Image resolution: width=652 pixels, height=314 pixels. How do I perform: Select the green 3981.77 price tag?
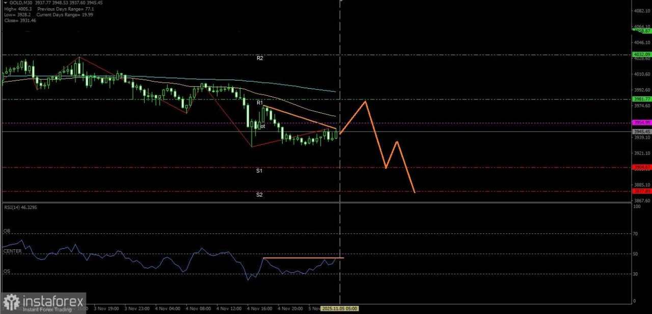click(x=641, y=99)
